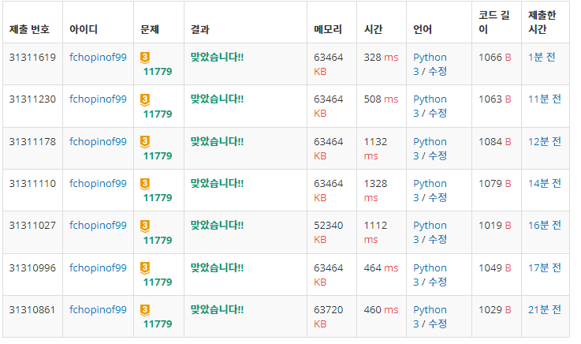The width and height of the screenshot is (581, 344).
Task: Click 수정 edit link in row 31311178
Action: (x=438, y=155)
